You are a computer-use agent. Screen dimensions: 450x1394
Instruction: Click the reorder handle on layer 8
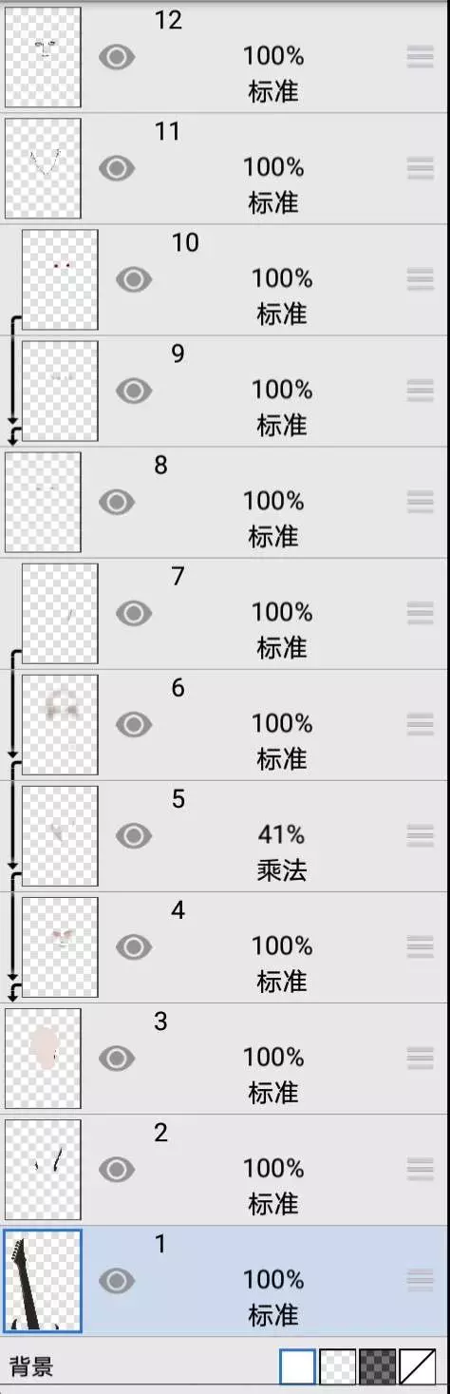tap(420, 502)
